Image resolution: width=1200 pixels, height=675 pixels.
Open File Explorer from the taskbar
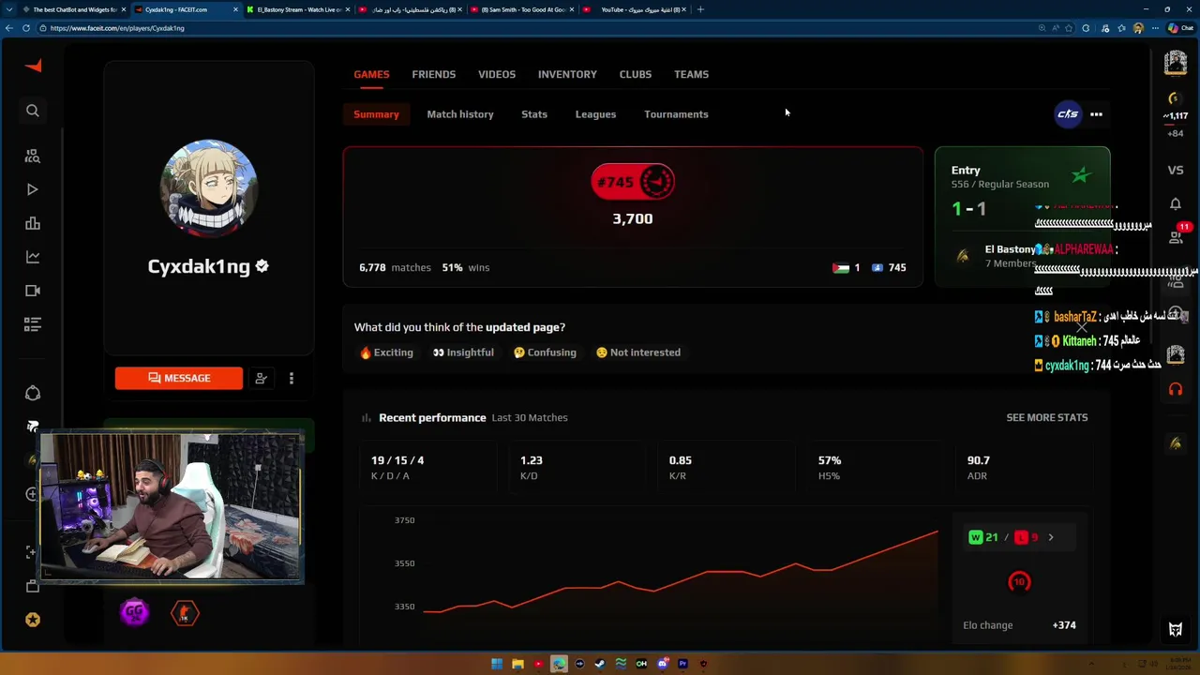coord(517,664)
